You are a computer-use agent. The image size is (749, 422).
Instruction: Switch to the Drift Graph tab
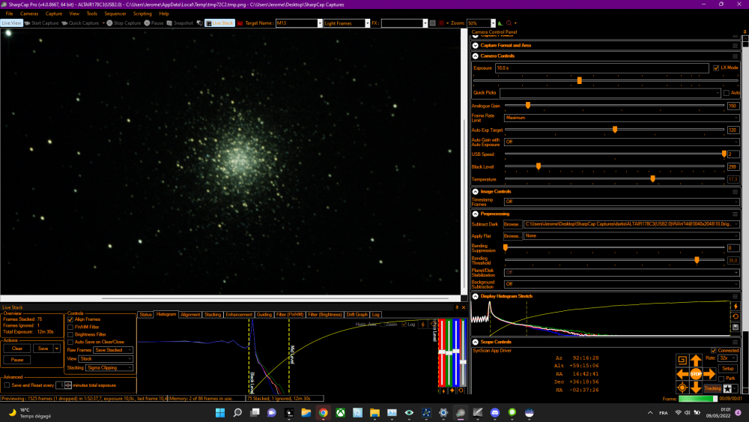(x=357, y=315)
